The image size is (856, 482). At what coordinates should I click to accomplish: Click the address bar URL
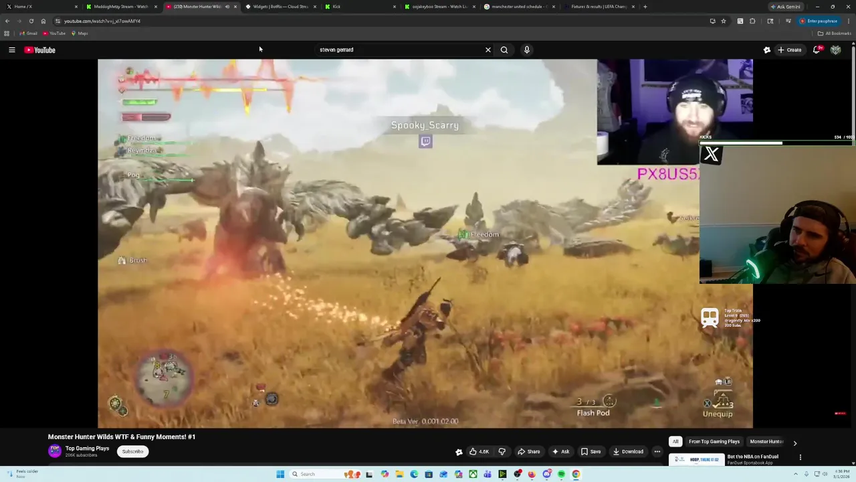(102, 21)
